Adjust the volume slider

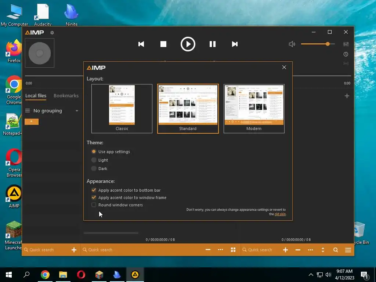[x=318, y=44]
